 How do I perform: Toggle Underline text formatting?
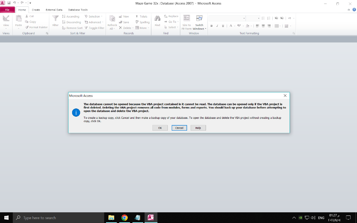223,26
